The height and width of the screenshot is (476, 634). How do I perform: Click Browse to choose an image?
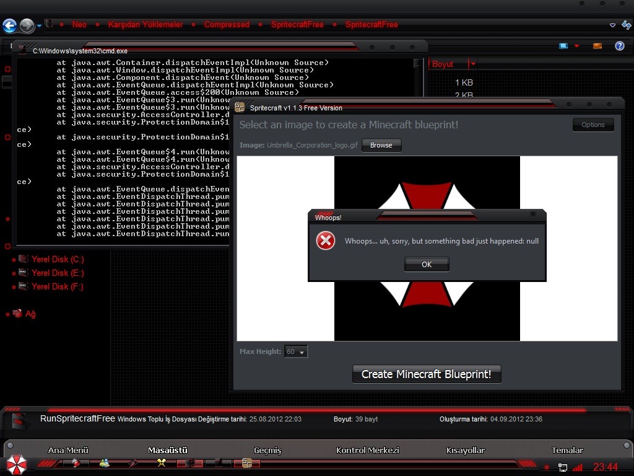(x=381, y=145)
